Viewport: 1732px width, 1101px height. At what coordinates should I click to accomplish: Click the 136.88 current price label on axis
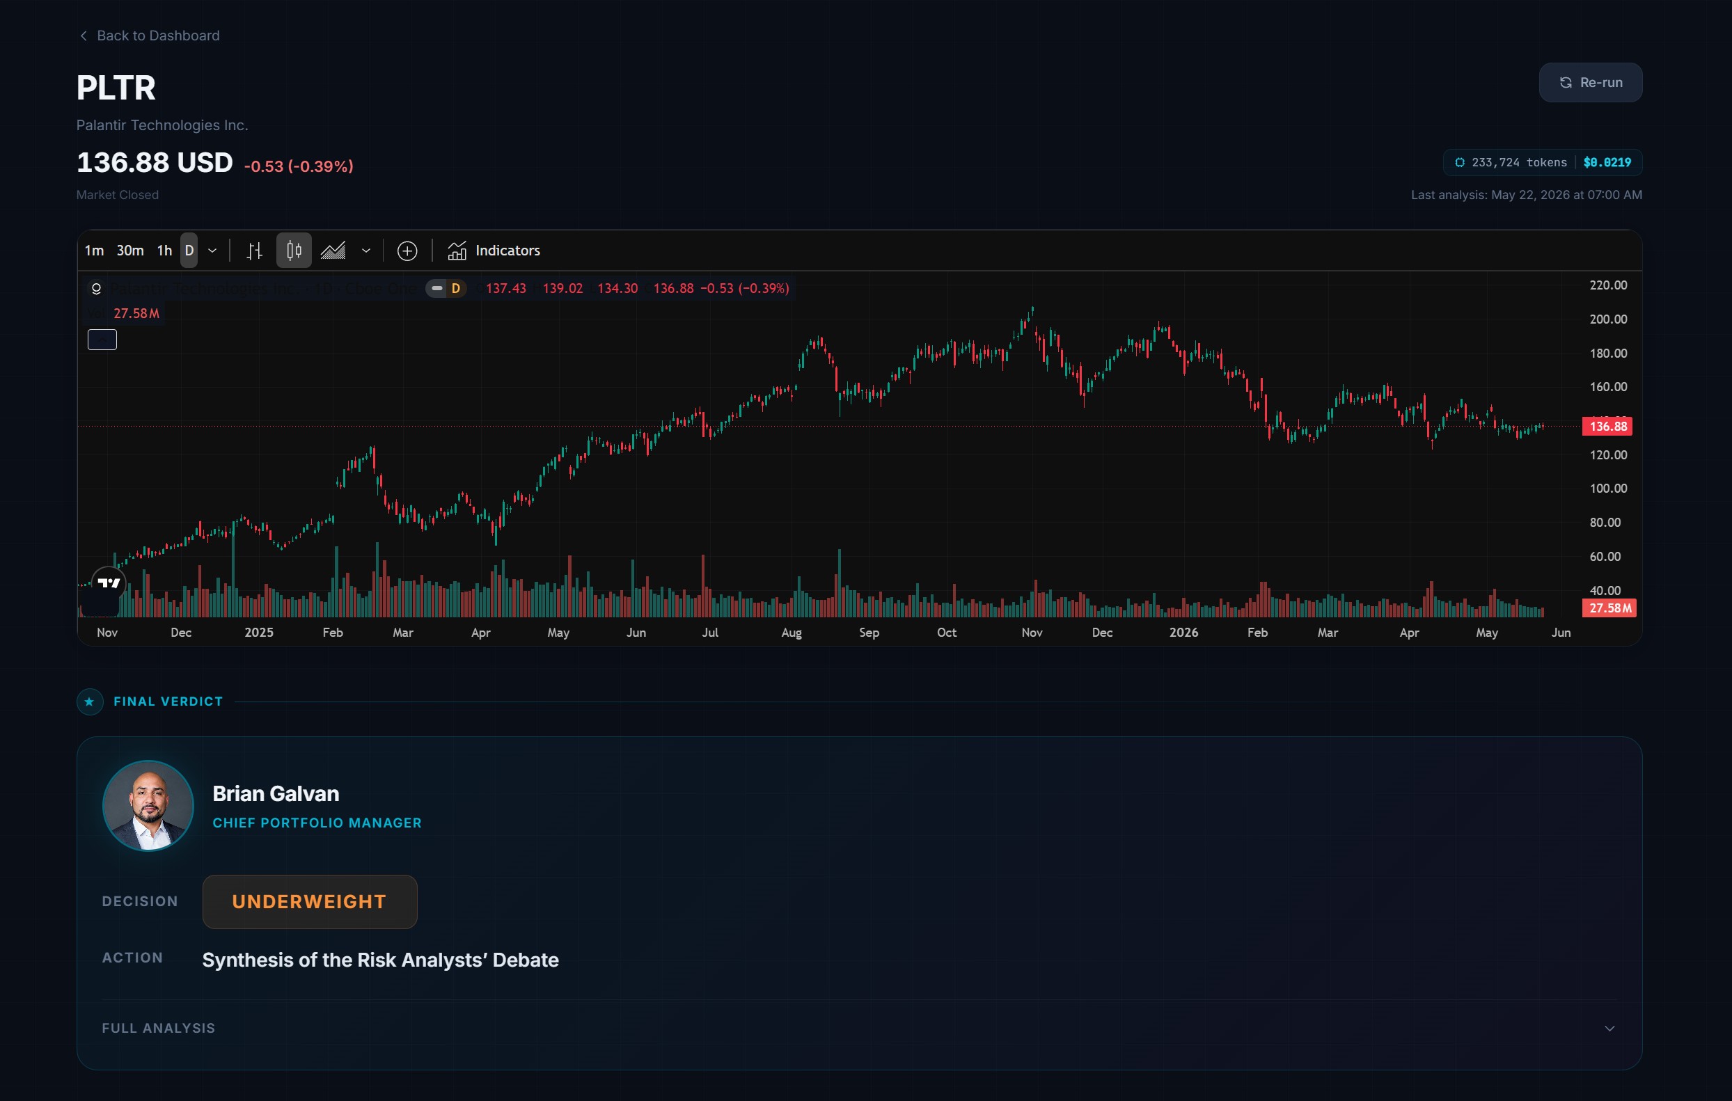point(1607,427)
